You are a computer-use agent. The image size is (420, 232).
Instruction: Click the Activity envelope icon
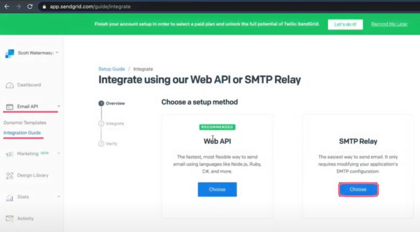pyautogui.click(x=10, y=219)
